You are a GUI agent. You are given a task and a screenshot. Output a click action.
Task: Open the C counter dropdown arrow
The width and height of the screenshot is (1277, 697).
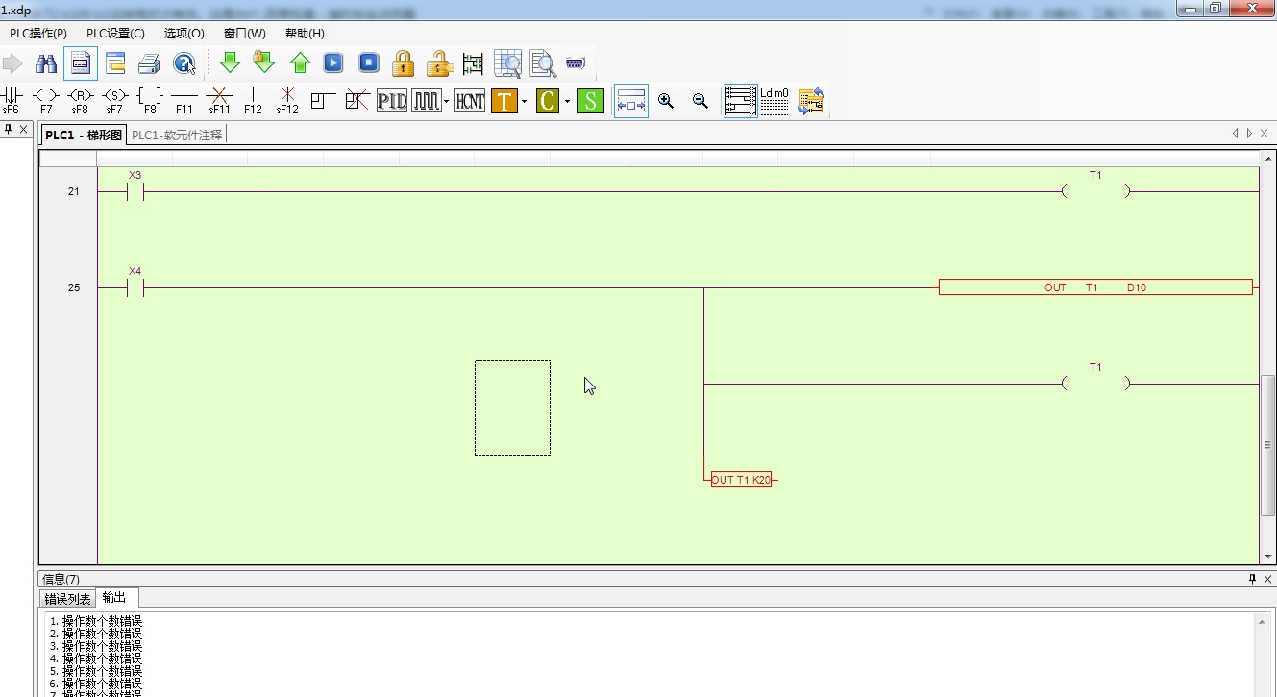pyautogui.click(x=568, y=101)
